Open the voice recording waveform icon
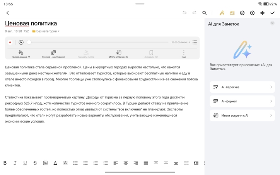The image size is (280, 175). [262, 13]
